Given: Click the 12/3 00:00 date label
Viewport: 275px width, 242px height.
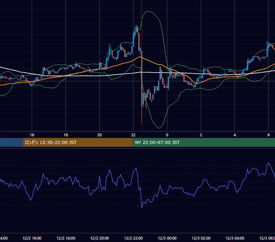Looking at the screenshot, I should pyautogui.click(x=167, y=238).
